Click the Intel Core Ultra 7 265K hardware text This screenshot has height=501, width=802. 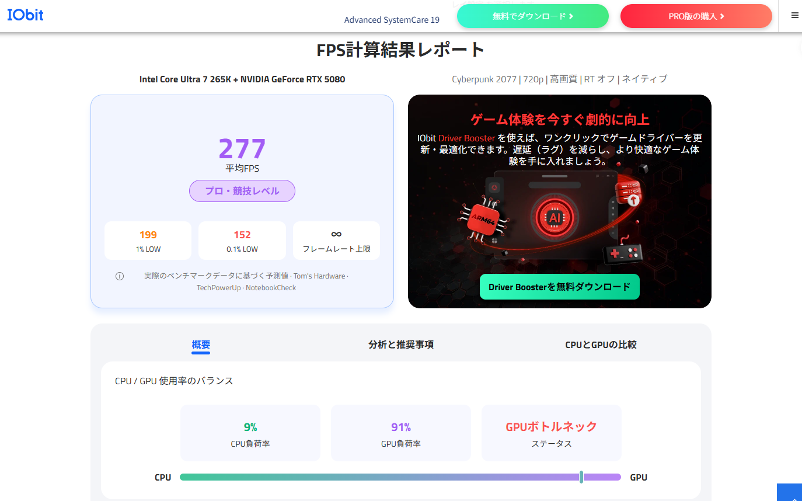[242, 79]
